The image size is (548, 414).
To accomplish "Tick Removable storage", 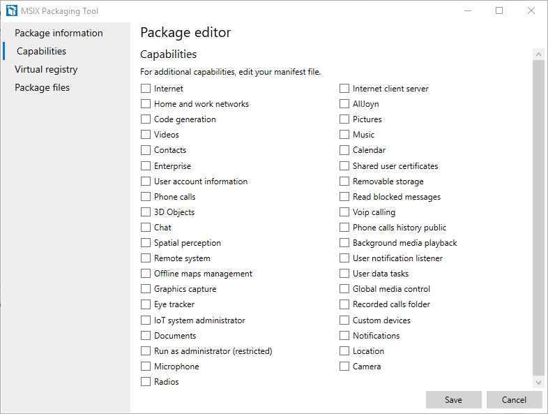I will click(x=344, y=181).
